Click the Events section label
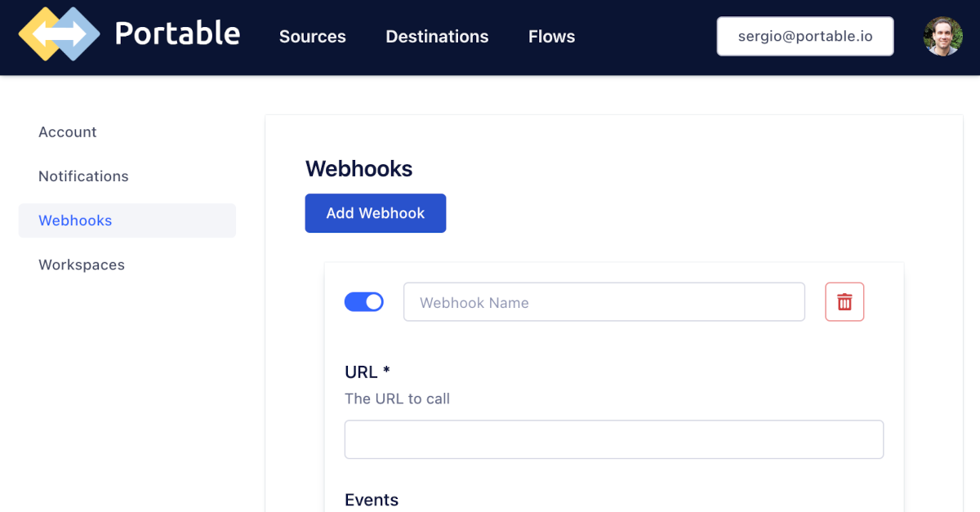The width and height of the screenshot is (980, 512). [x=372, y=499]
